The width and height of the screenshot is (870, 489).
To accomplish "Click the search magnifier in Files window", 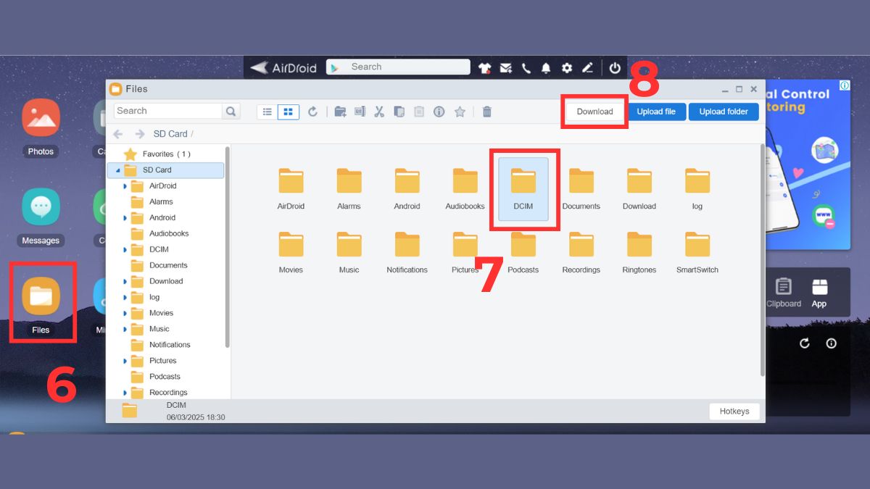I will (231, 111).
